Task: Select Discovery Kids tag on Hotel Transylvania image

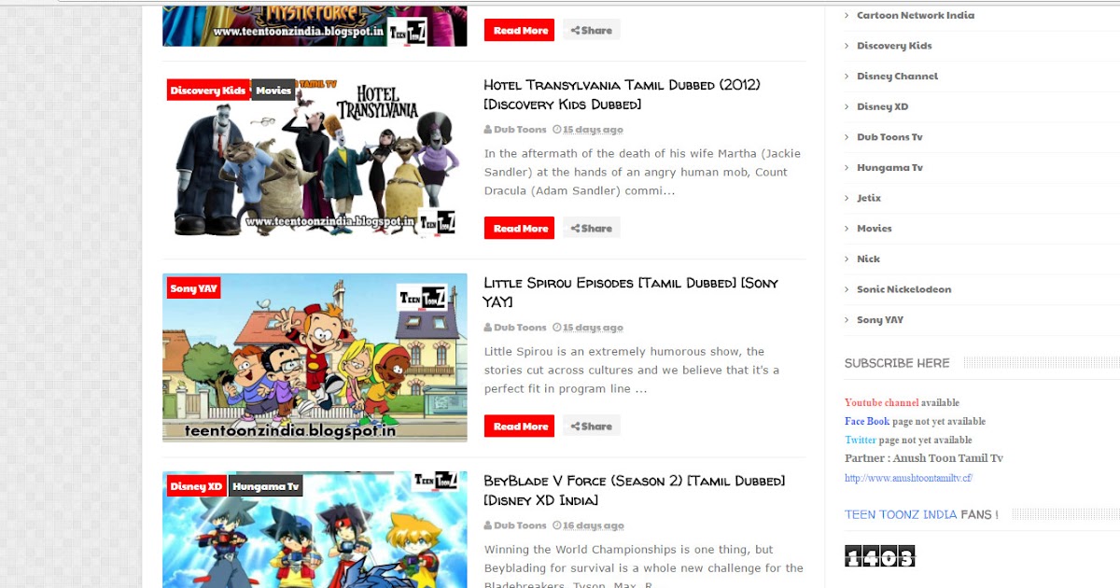Action: [207, 91]
